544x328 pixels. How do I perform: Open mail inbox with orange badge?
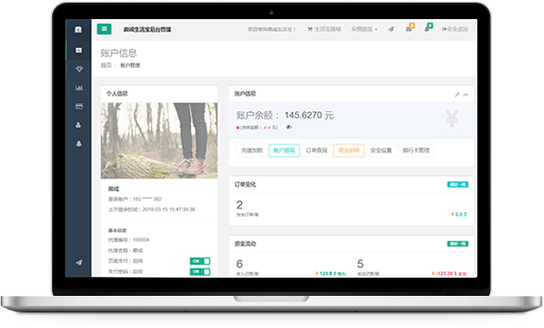pos(409,28)
